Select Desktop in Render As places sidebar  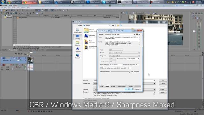(x=78, y=37)
